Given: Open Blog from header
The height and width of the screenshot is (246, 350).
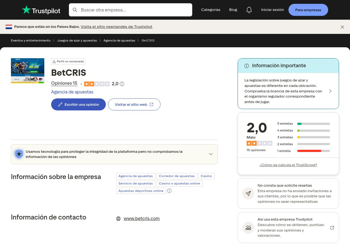Looking at the screenshot, I should pos(233,10).
